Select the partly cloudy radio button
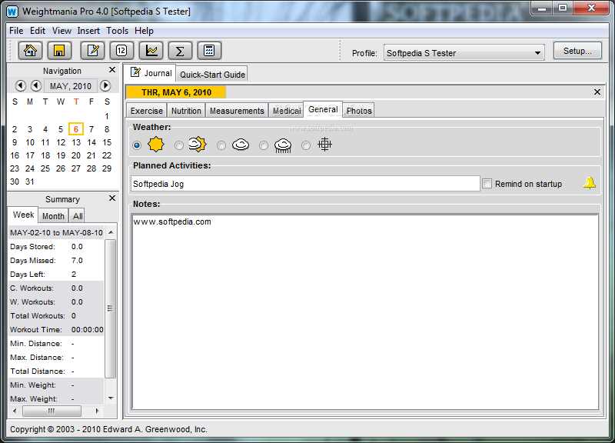 coord(179,145)
